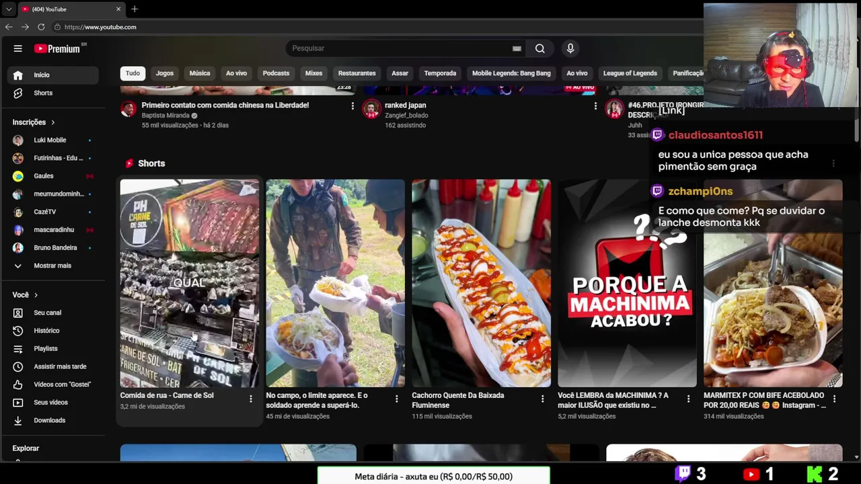Screen dimensions: 861x484
Task: Select the Temporada filter chip
Action: (x=440, y=73)
